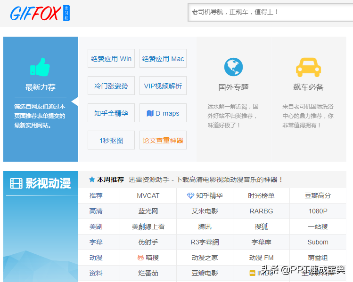Open 绝赞应用 Mac button
The height and width of the screenshot is (282, 353).
pos(163,59)
